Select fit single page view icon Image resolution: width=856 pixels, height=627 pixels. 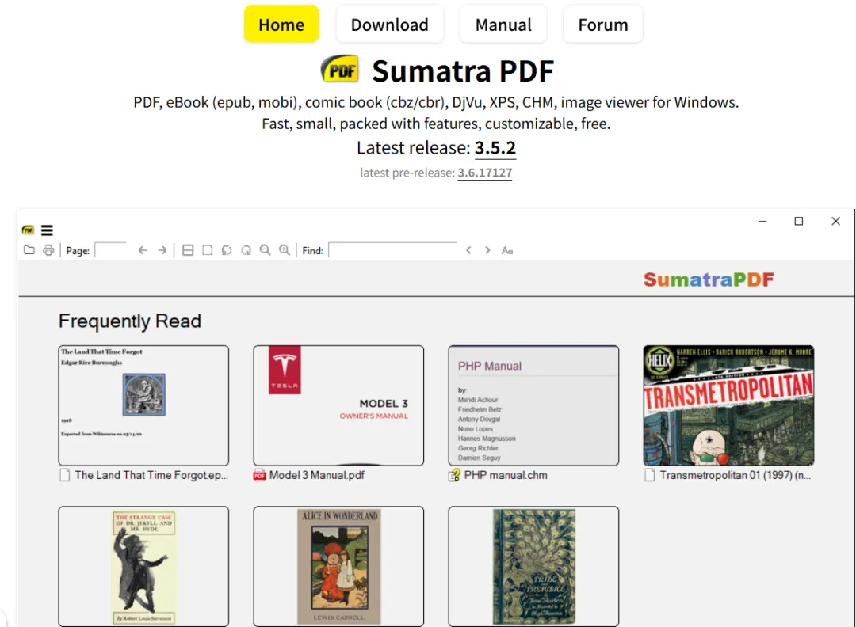click(208, 250)
